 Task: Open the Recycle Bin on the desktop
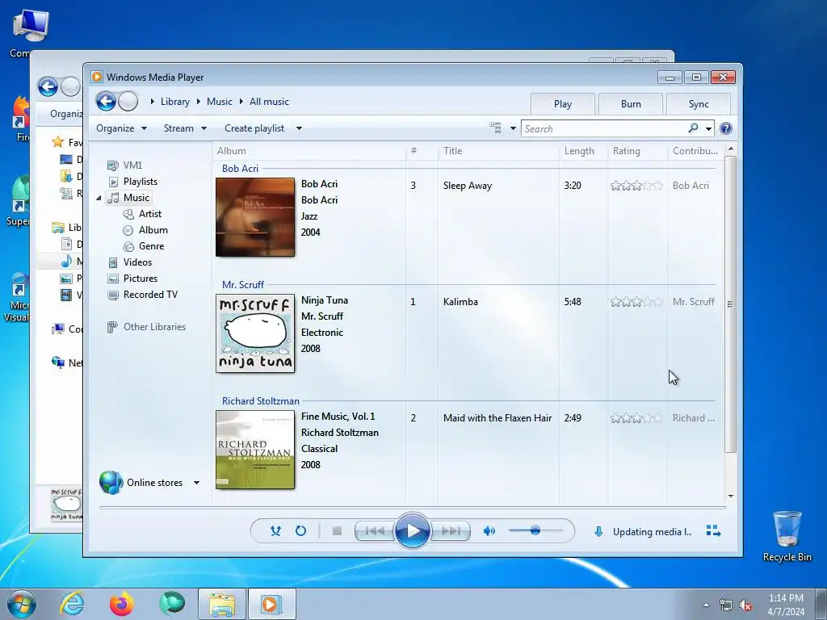(x=787, y=536)
